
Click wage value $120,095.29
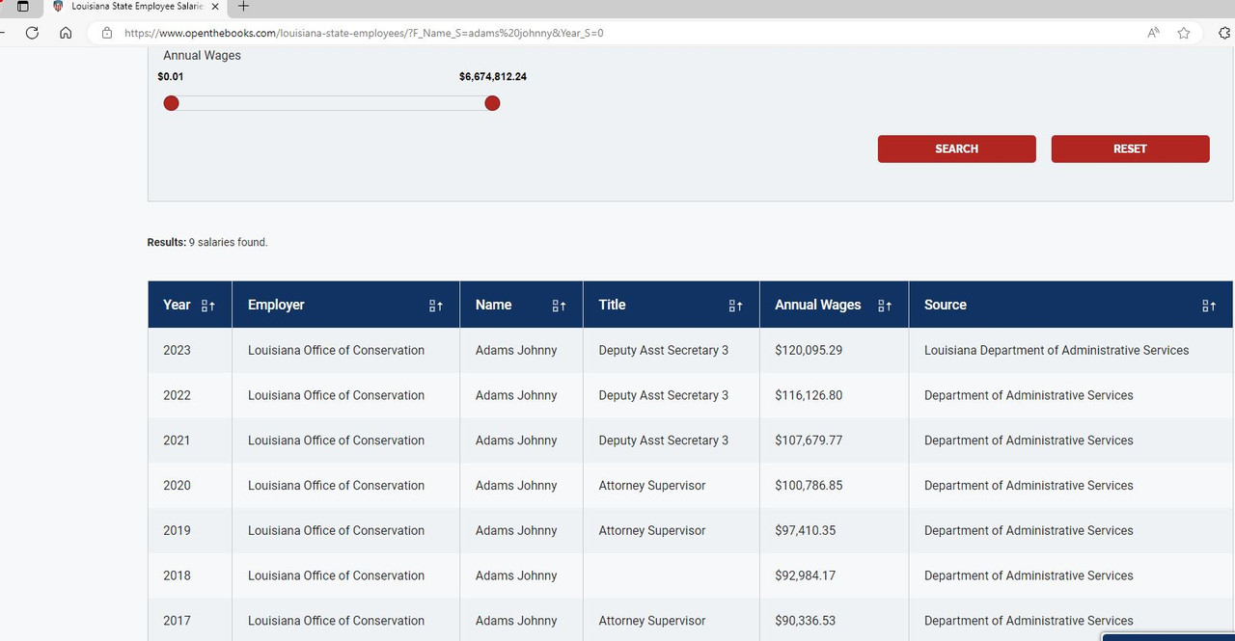tap(809, 350)
